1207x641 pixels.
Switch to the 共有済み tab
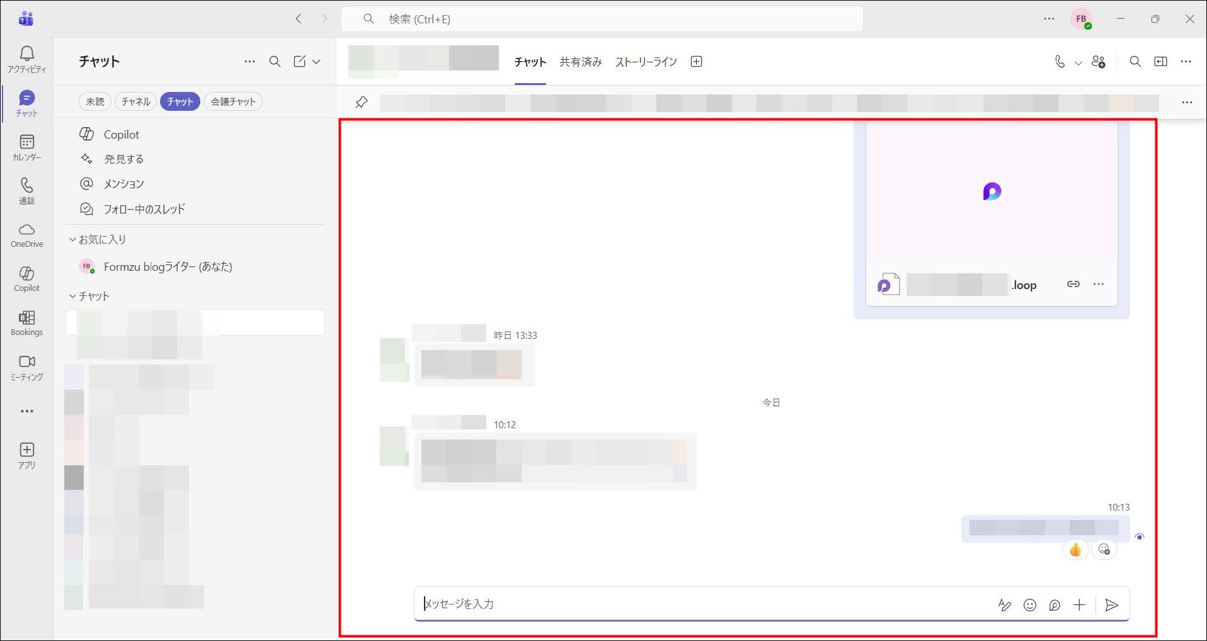coord(580,62)
